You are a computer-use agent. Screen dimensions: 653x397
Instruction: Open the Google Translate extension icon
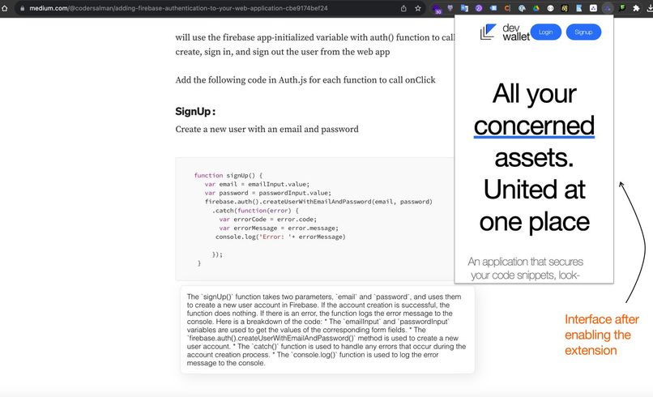pos(464,8)
